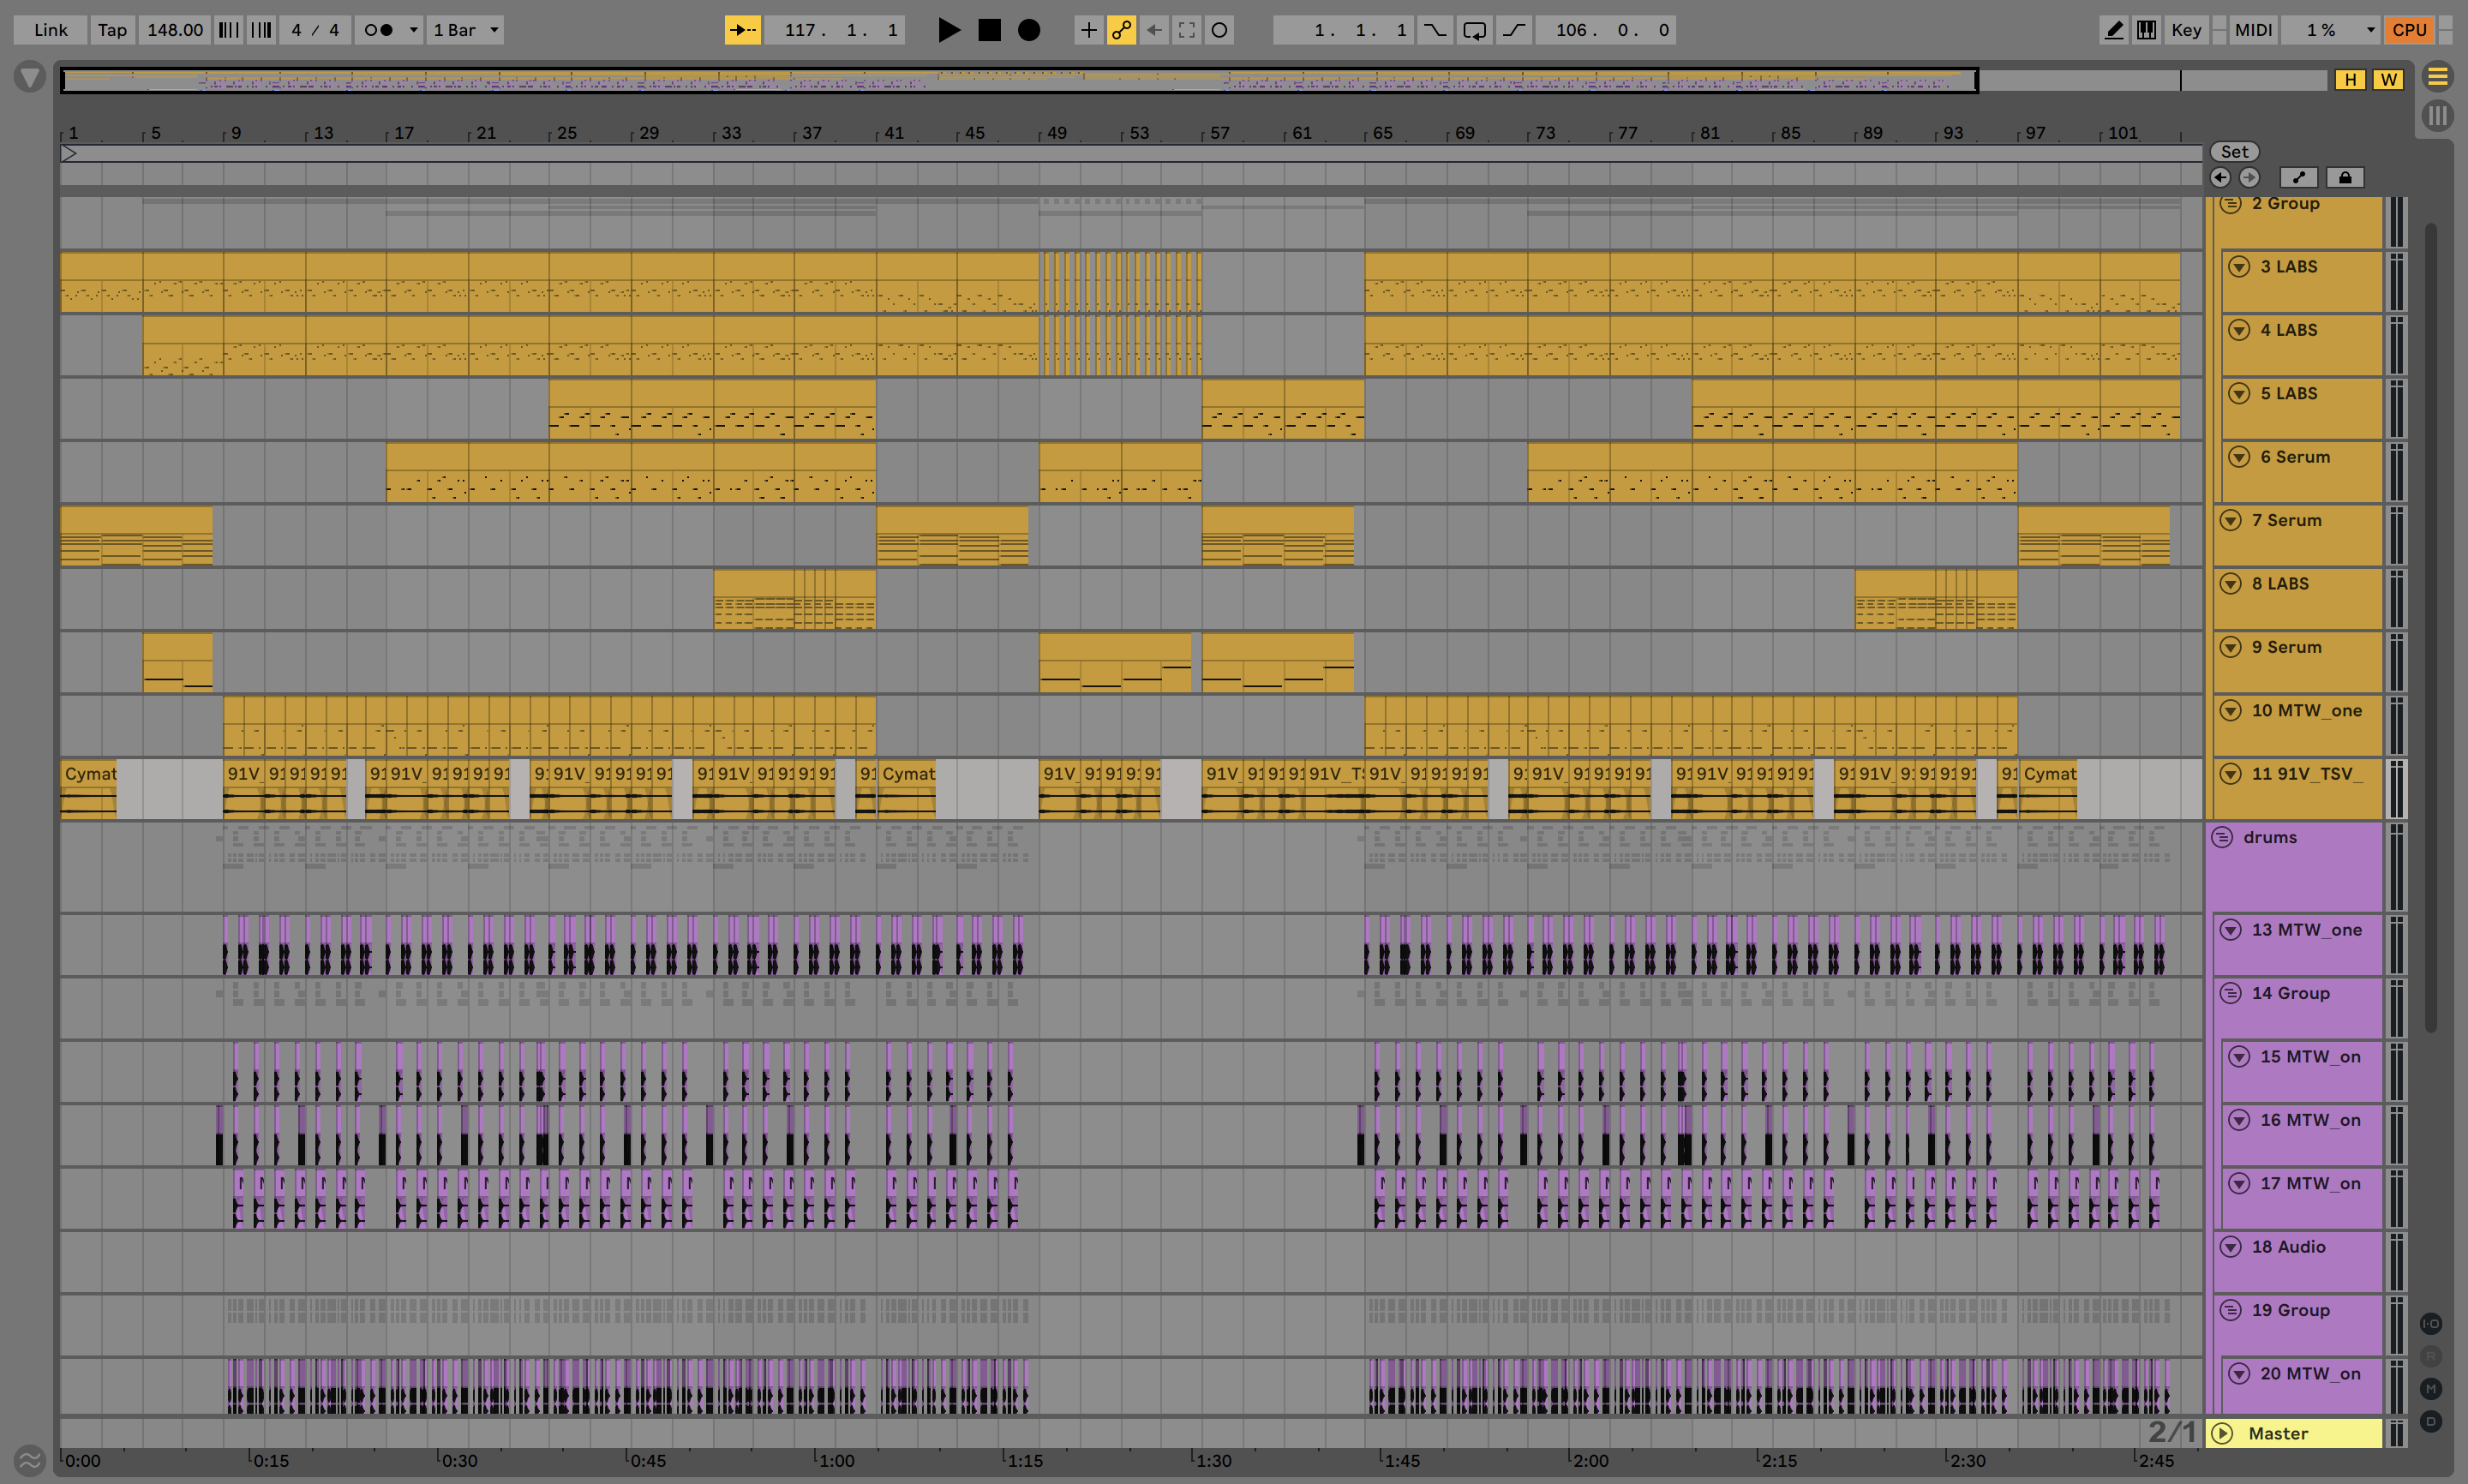2468x1484 pixels.
Task: Click the Tap tempo button
Action: tap(112, 30)
